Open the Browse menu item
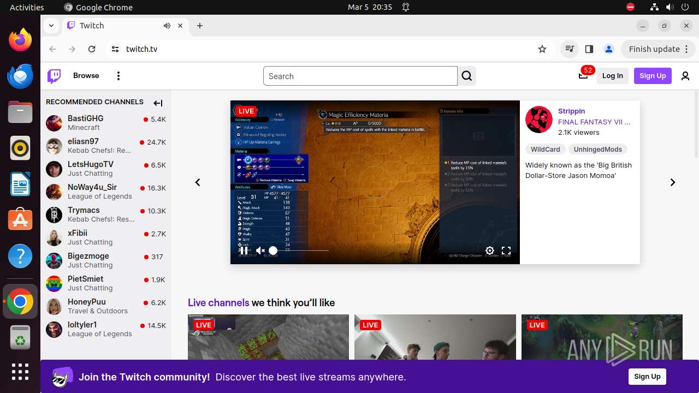This screenshot has height=393, width=699. (86, 76)
